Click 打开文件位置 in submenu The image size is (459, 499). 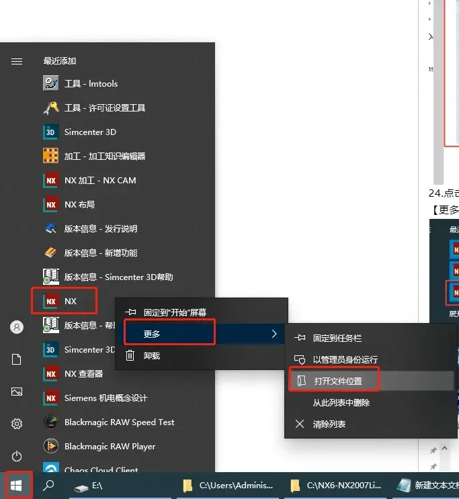pos(371,381)
